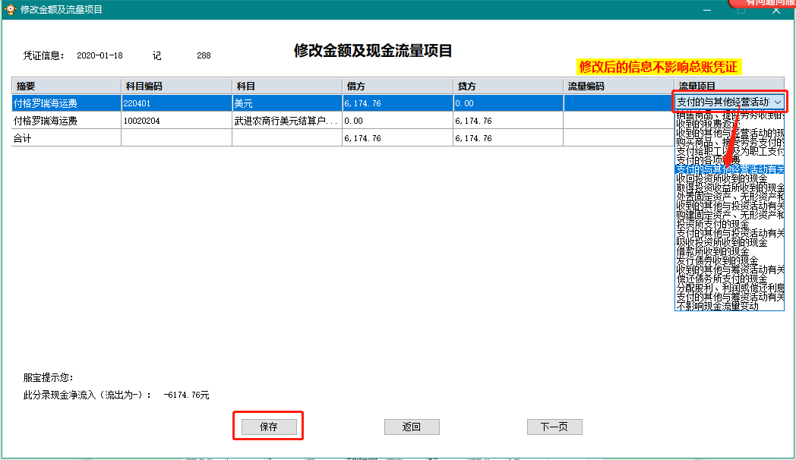Screen dimensions: 796x460
Task: Open the 流量项目 combo box arrow
Action: (777, 102)
